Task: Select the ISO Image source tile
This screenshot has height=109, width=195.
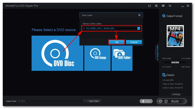Action: pyautogui.click(x=97, y=58)
